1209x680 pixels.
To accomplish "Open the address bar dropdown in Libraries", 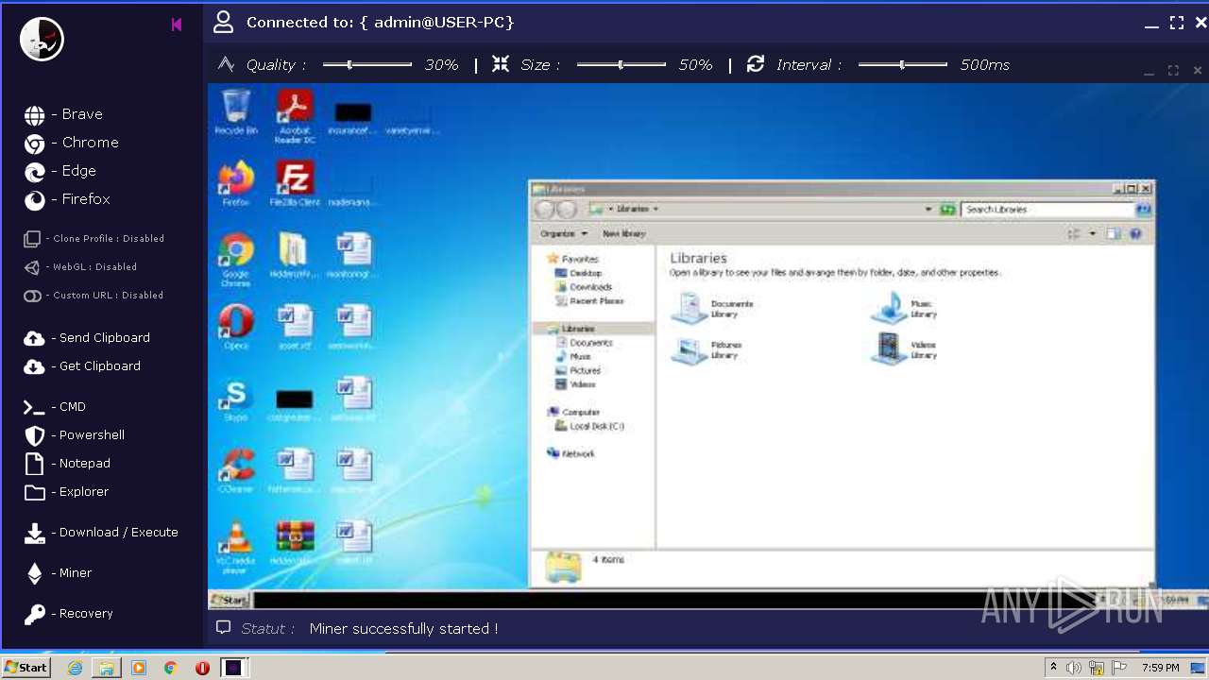I will (928, 209).
